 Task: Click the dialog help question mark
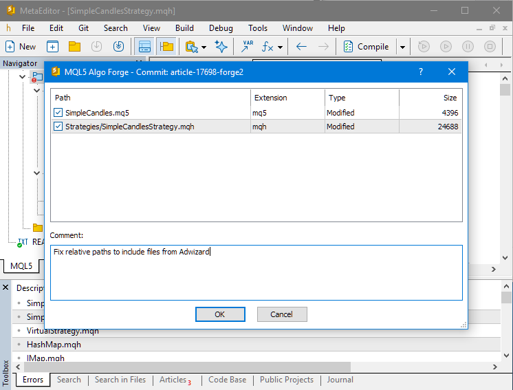point(421,72)
